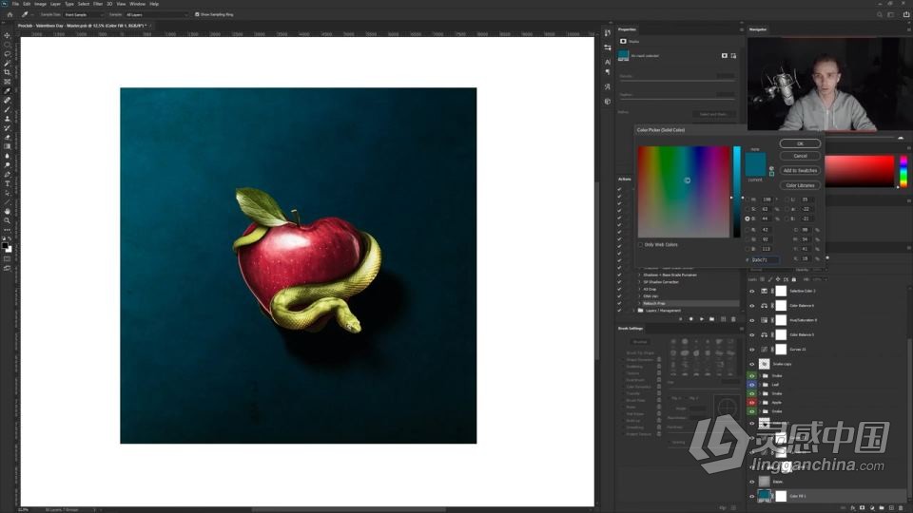
Task: Select the Eraser tool
Action: (7, 137)
